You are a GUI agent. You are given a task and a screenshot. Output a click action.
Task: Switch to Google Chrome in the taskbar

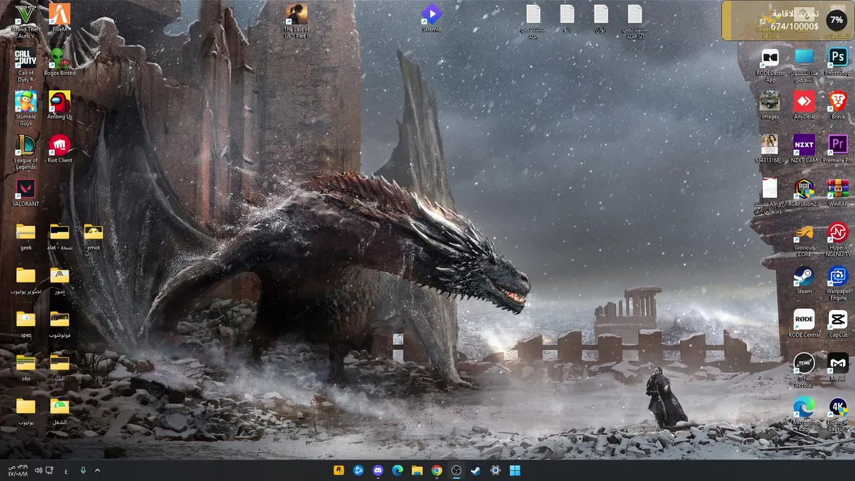click(436, 470)
